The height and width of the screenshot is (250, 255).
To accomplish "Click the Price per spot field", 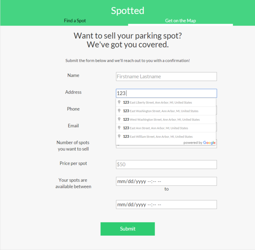I will click(x=166, y=164).
